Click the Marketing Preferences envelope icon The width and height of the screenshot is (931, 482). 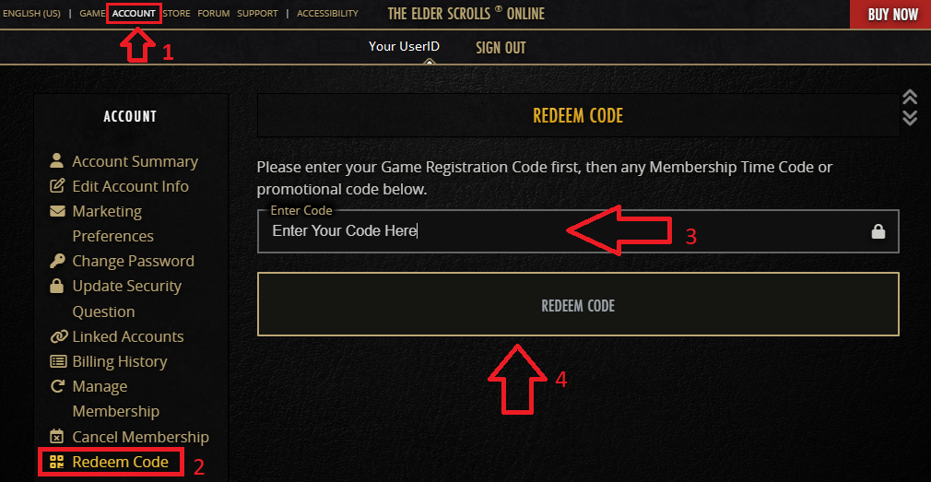pos(57,211)
